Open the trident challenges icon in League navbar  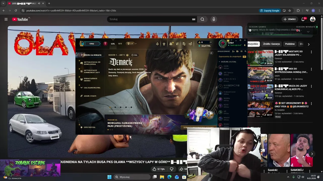coord(157,44)
